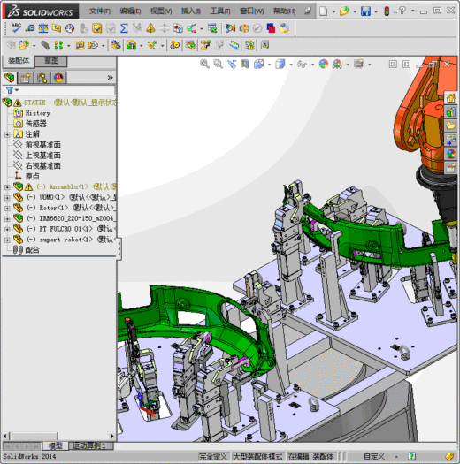The width and height of the screenshot is (460, 464).
Task: Open the DisplayManager colored sphere tab
Action: pos(58,78)
